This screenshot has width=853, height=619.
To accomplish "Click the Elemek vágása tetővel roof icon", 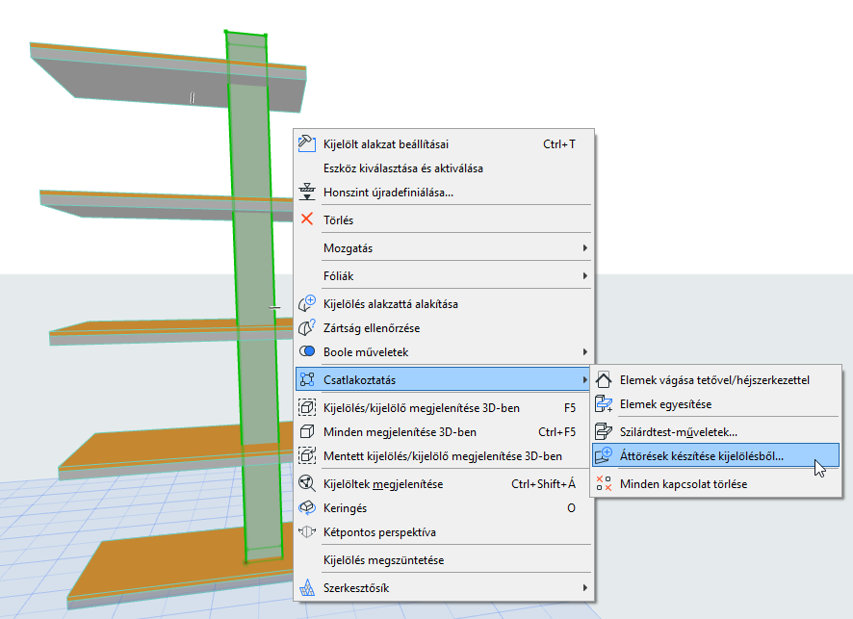I will [604, 379].
